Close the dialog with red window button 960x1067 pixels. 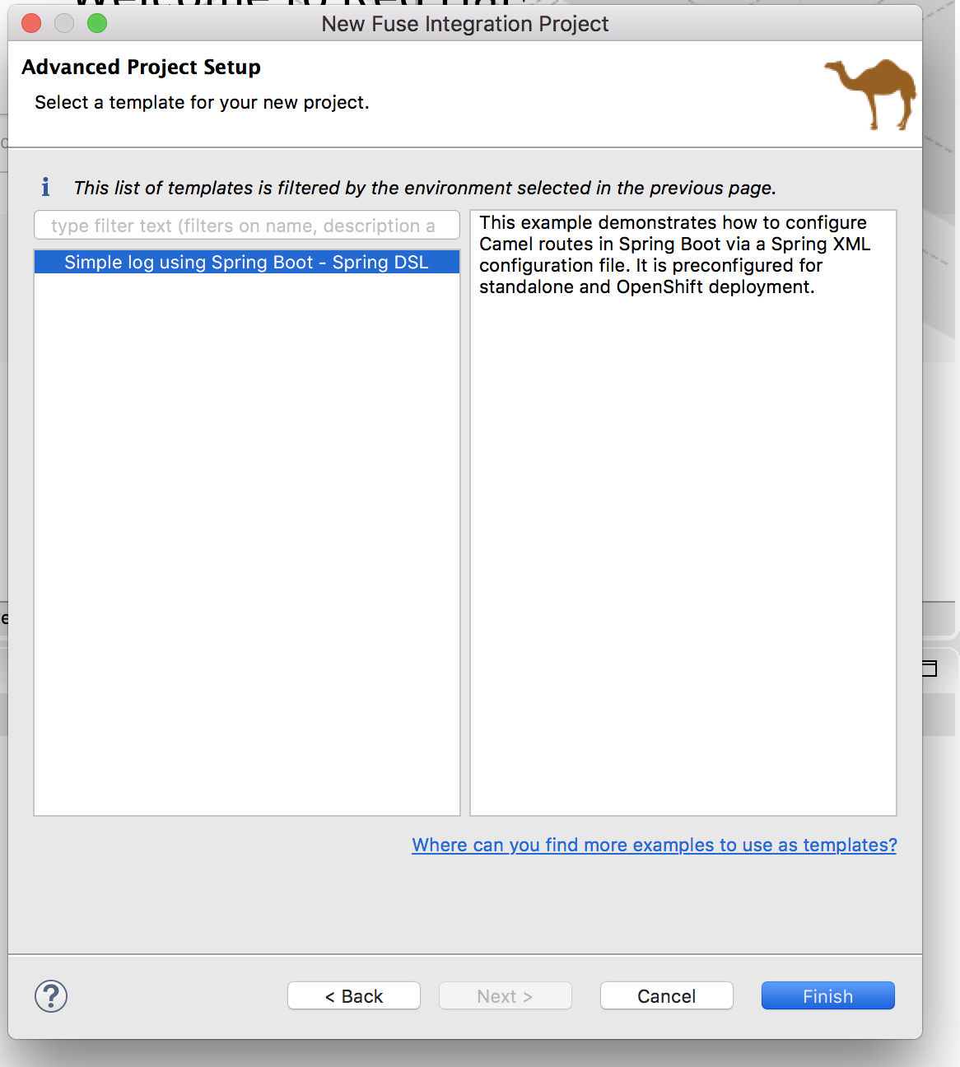31,23
